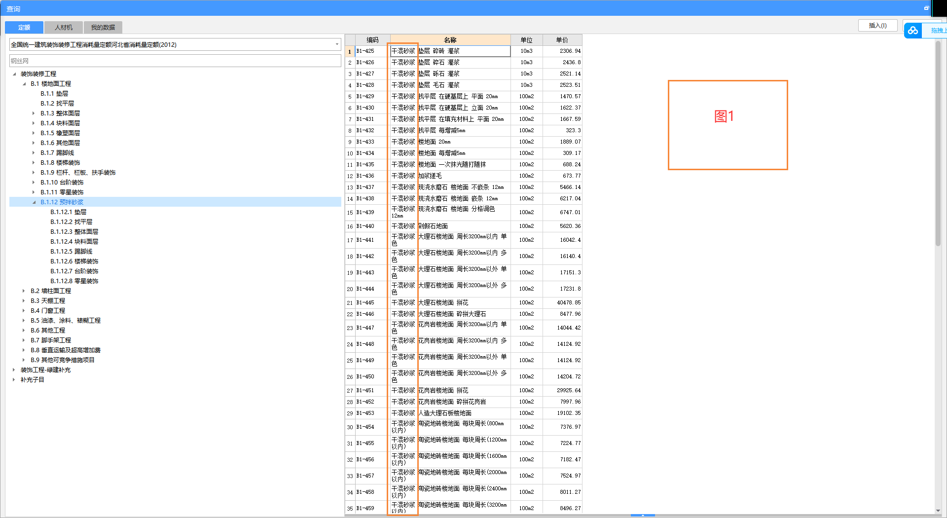Select row number 10 header
Image resolution: width=947 pixels, height=518 pixels.
point(350,153)
